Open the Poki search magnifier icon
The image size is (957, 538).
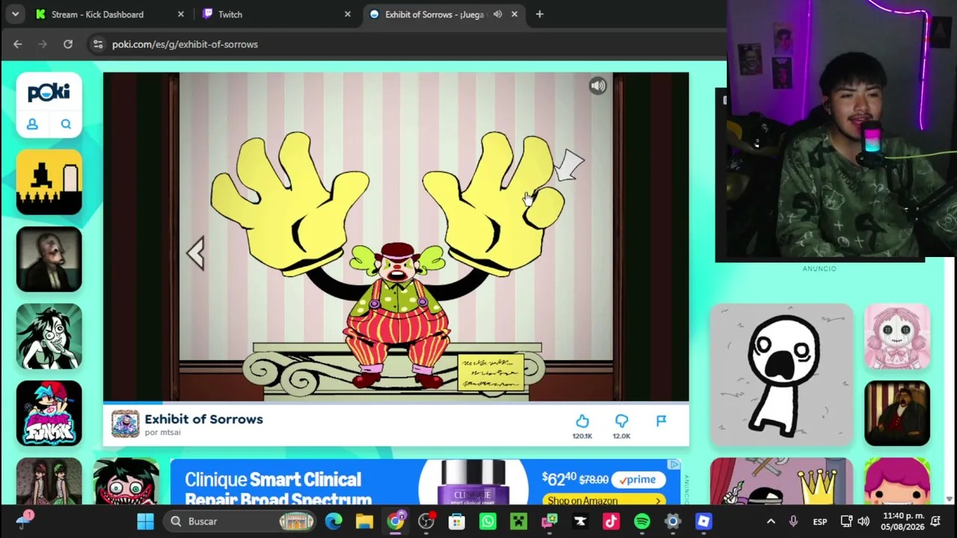(66, 124)
